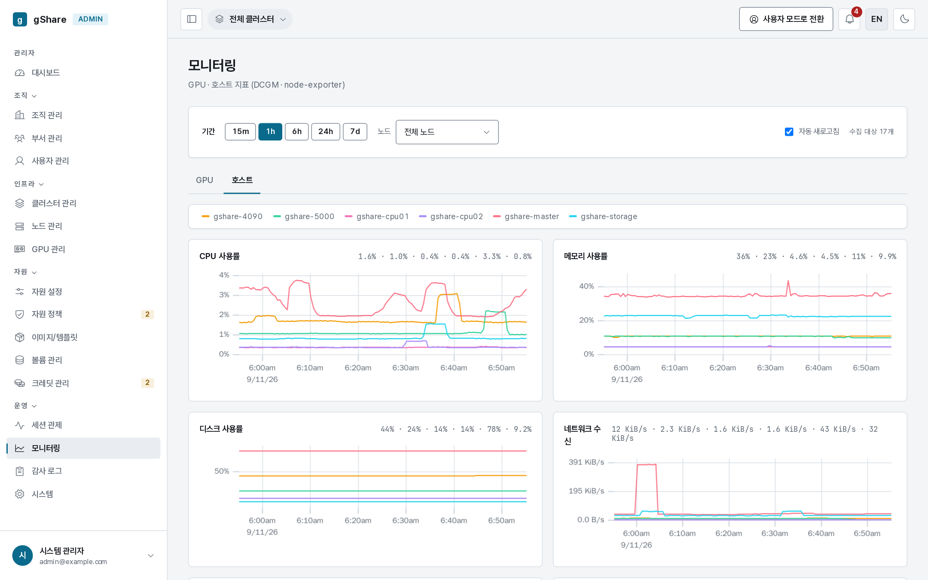928x580 pixels.
Task: Open 클러스터 관리 layers icon
Action: click(20, 203)
